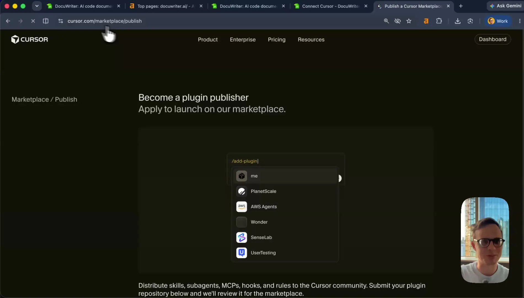Open the Downloads icon

point(458,21)
